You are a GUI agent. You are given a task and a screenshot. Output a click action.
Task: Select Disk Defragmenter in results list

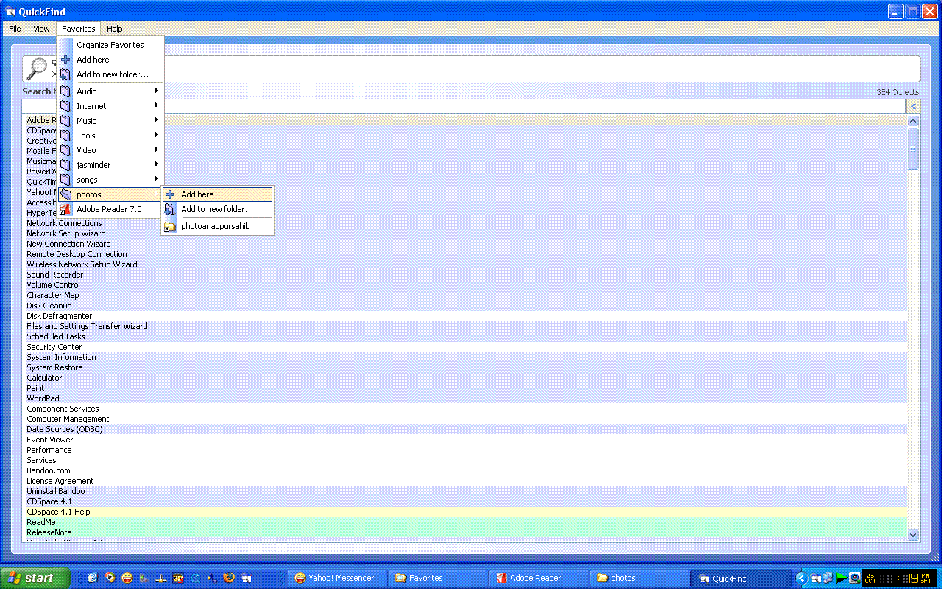60,316
